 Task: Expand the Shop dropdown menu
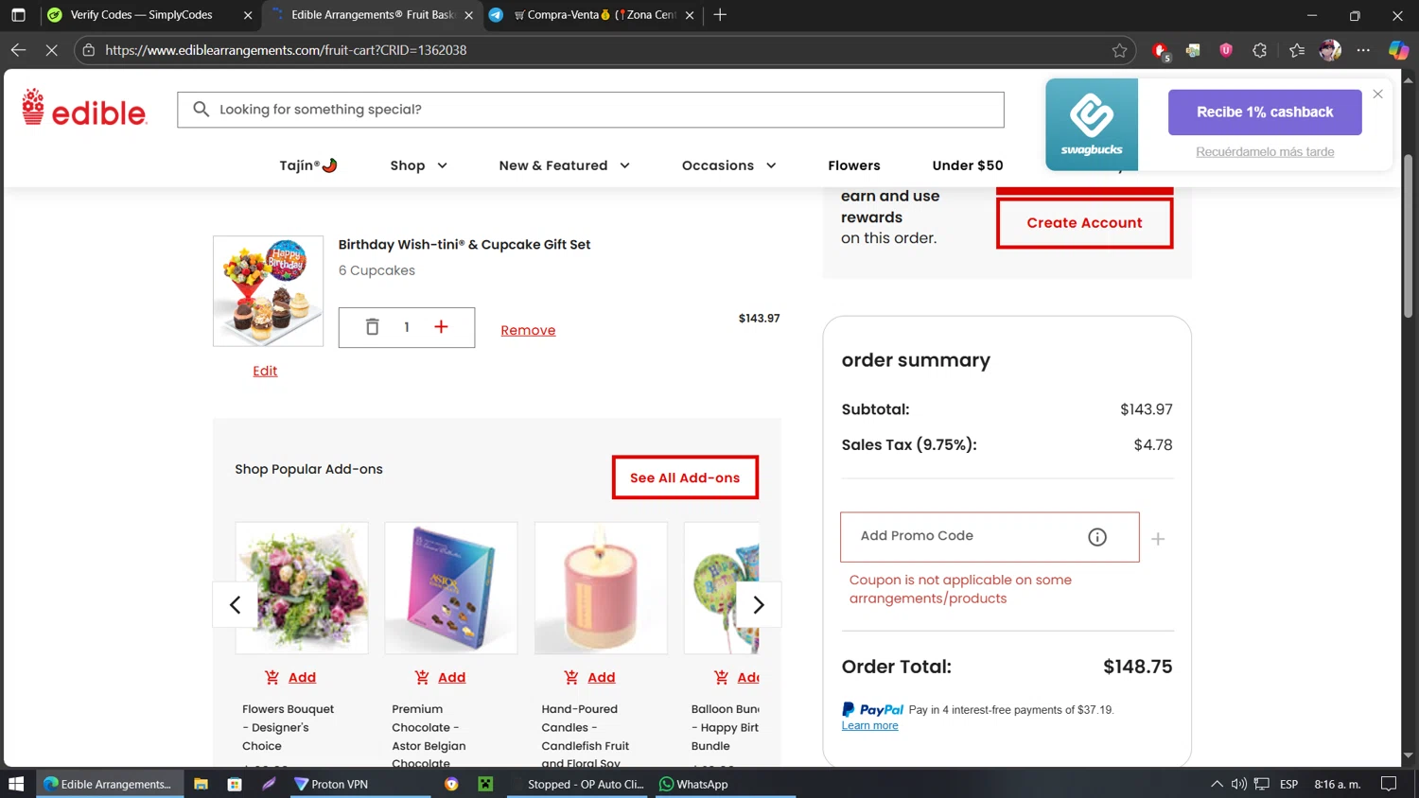tap(419, 165)
